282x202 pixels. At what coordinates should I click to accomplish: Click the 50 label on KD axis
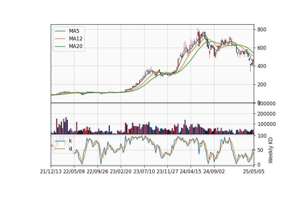click(x=260, y=150)
